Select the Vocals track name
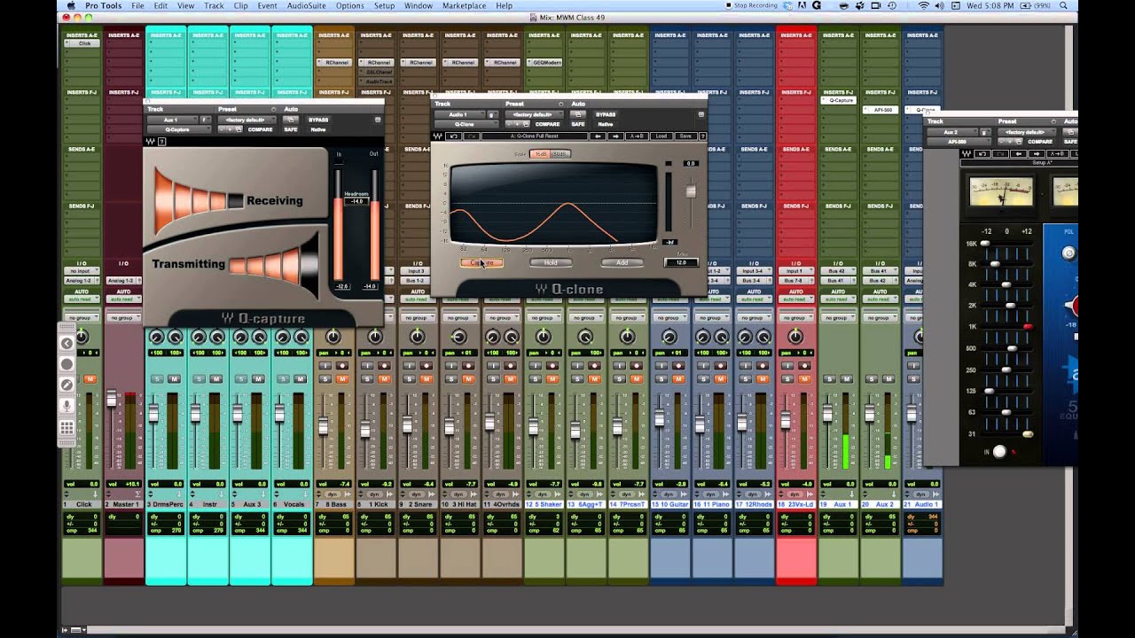The image size is (1135, 638). [x=292, y=504]
